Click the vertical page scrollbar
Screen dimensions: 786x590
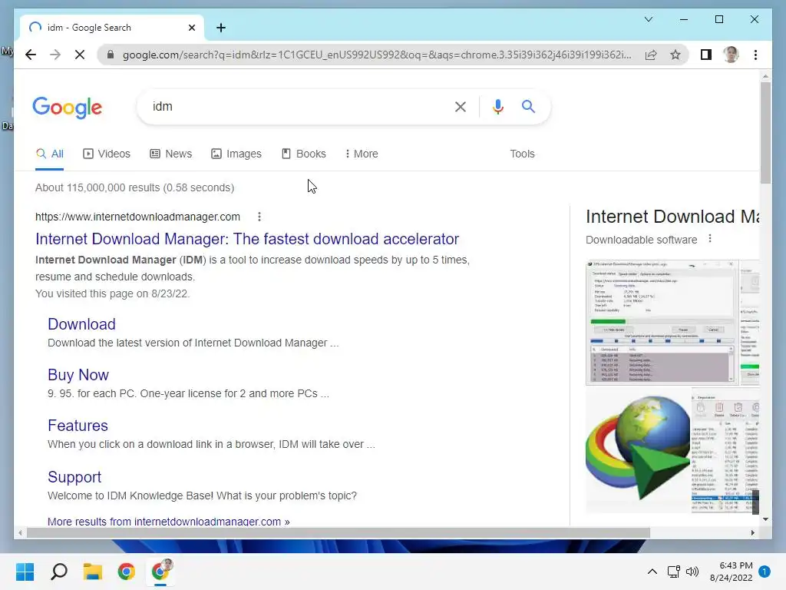(x=765, y=133)
